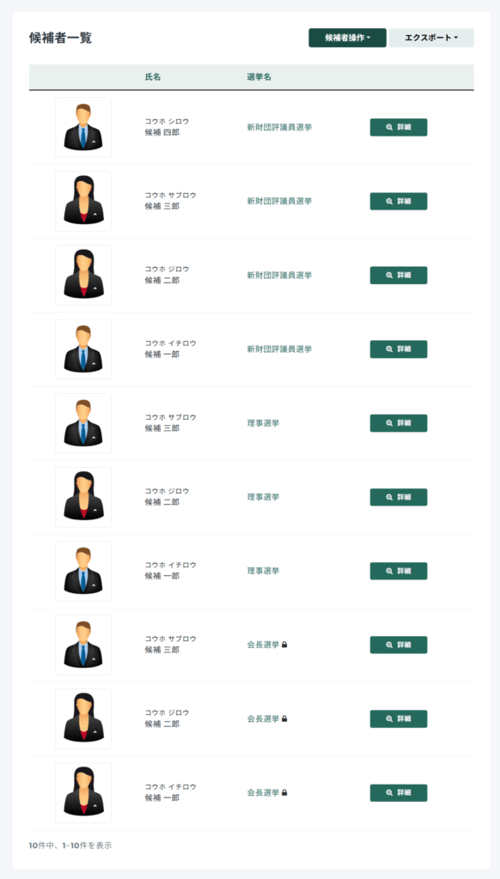Click the lock icon beside 会長選挙 for 候補 二郎
Image resolution: width=500 pixels, height=879 pixels.
click(284, 718)
